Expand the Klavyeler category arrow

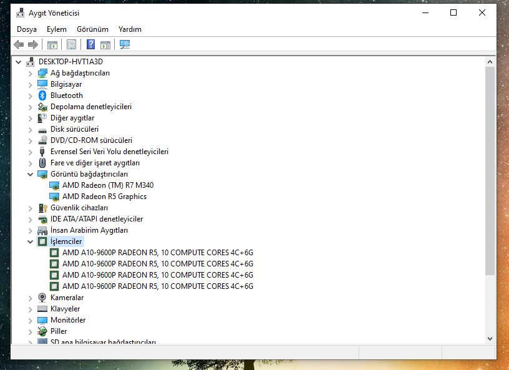click(x=30, y=309)
